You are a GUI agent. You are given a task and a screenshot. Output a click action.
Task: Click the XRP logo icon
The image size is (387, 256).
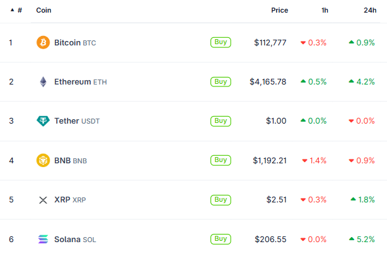point(43,200)
